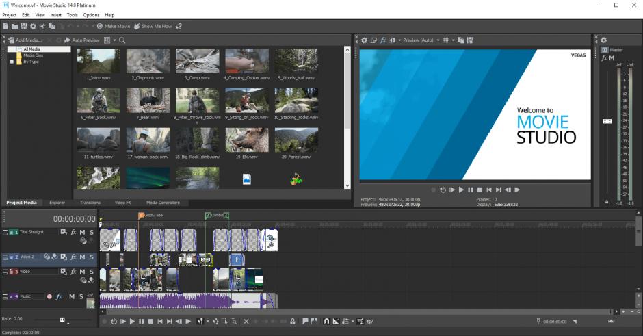Click the Delete X icon in timeline toolbar
This screenshot has width=643, height=336.
click(x=246, y=322)
